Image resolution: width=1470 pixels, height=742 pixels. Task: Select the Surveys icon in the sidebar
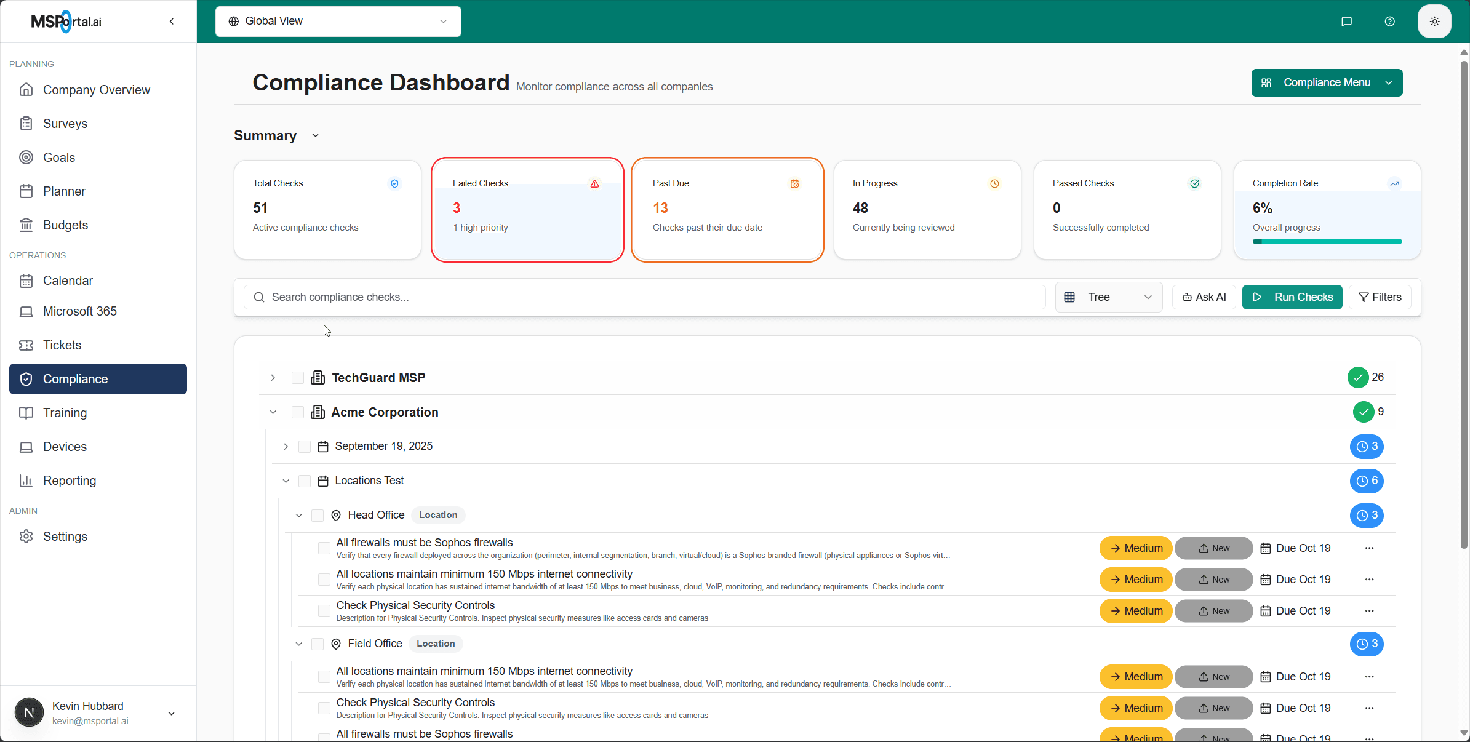click(x=26, y=124)
